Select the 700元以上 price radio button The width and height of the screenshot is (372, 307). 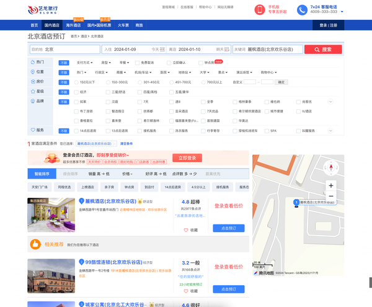coord(203,82)
